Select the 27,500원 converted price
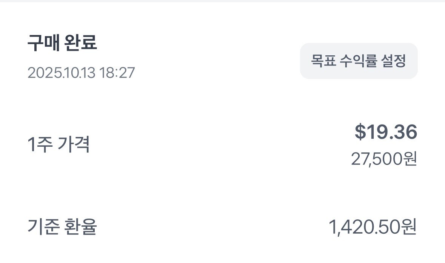The width and height of the screenshot is (445, 263). click(x=383, y=159)
